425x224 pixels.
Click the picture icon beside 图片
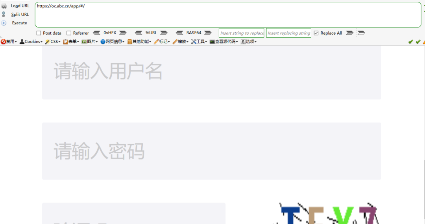(84, 42)
